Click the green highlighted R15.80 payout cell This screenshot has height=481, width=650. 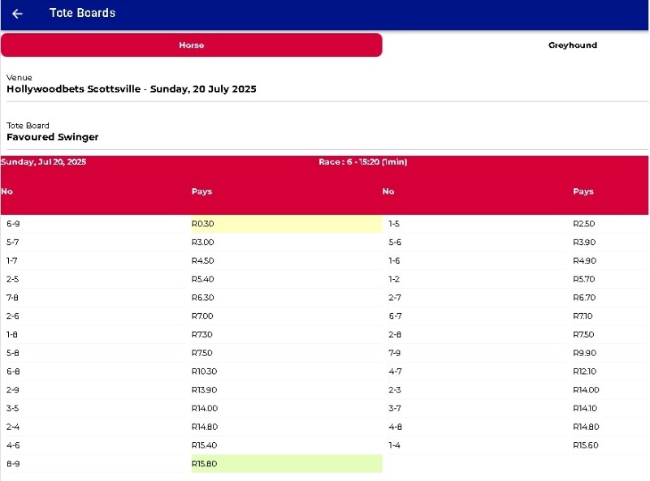286,463
